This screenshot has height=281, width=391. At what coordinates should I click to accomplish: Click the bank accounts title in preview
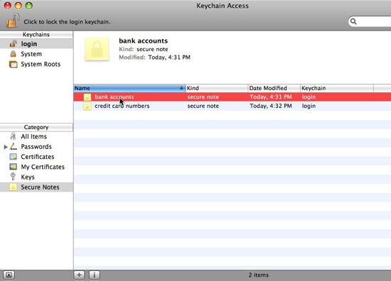coord(144,41)
